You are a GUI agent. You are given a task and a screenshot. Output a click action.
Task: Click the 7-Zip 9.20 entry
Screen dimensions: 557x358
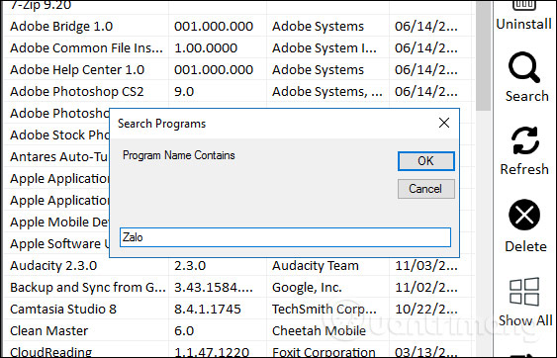click(x=41, y=5)
